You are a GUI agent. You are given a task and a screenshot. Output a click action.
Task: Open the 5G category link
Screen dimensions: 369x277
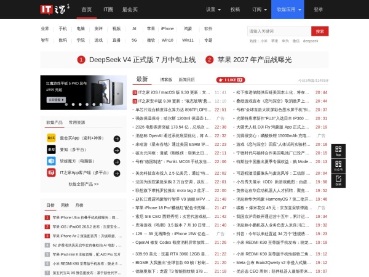[x=134, y=40]
